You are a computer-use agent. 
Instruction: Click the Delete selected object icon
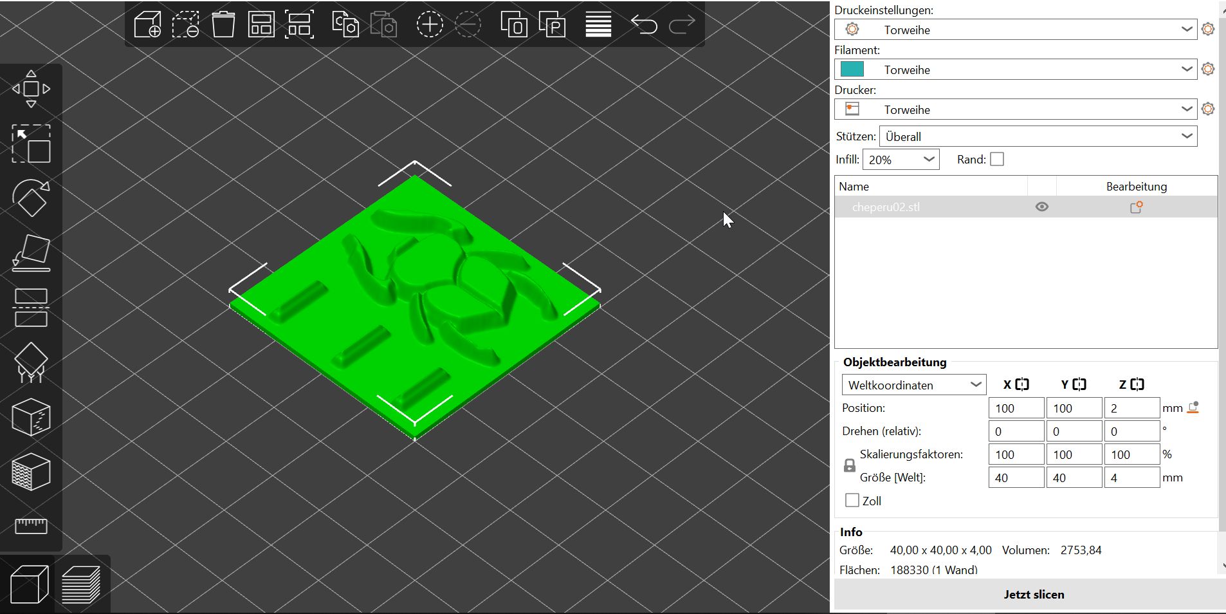click(x=185, y=25)
